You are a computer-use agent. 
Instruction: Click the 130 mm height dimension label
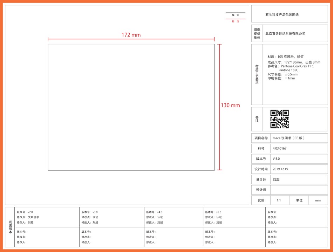(x=231, y=105)
